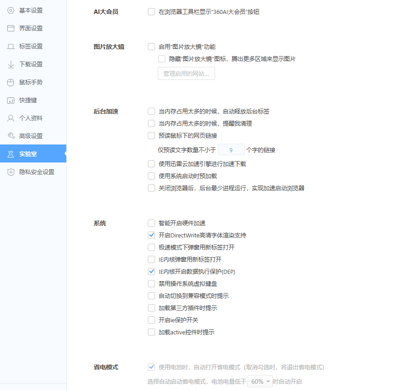Tick 关闭浏览器后后台进程运行 checkbox
The width and height of the screenshot is (401, 390).
click(x=151, y=188)
